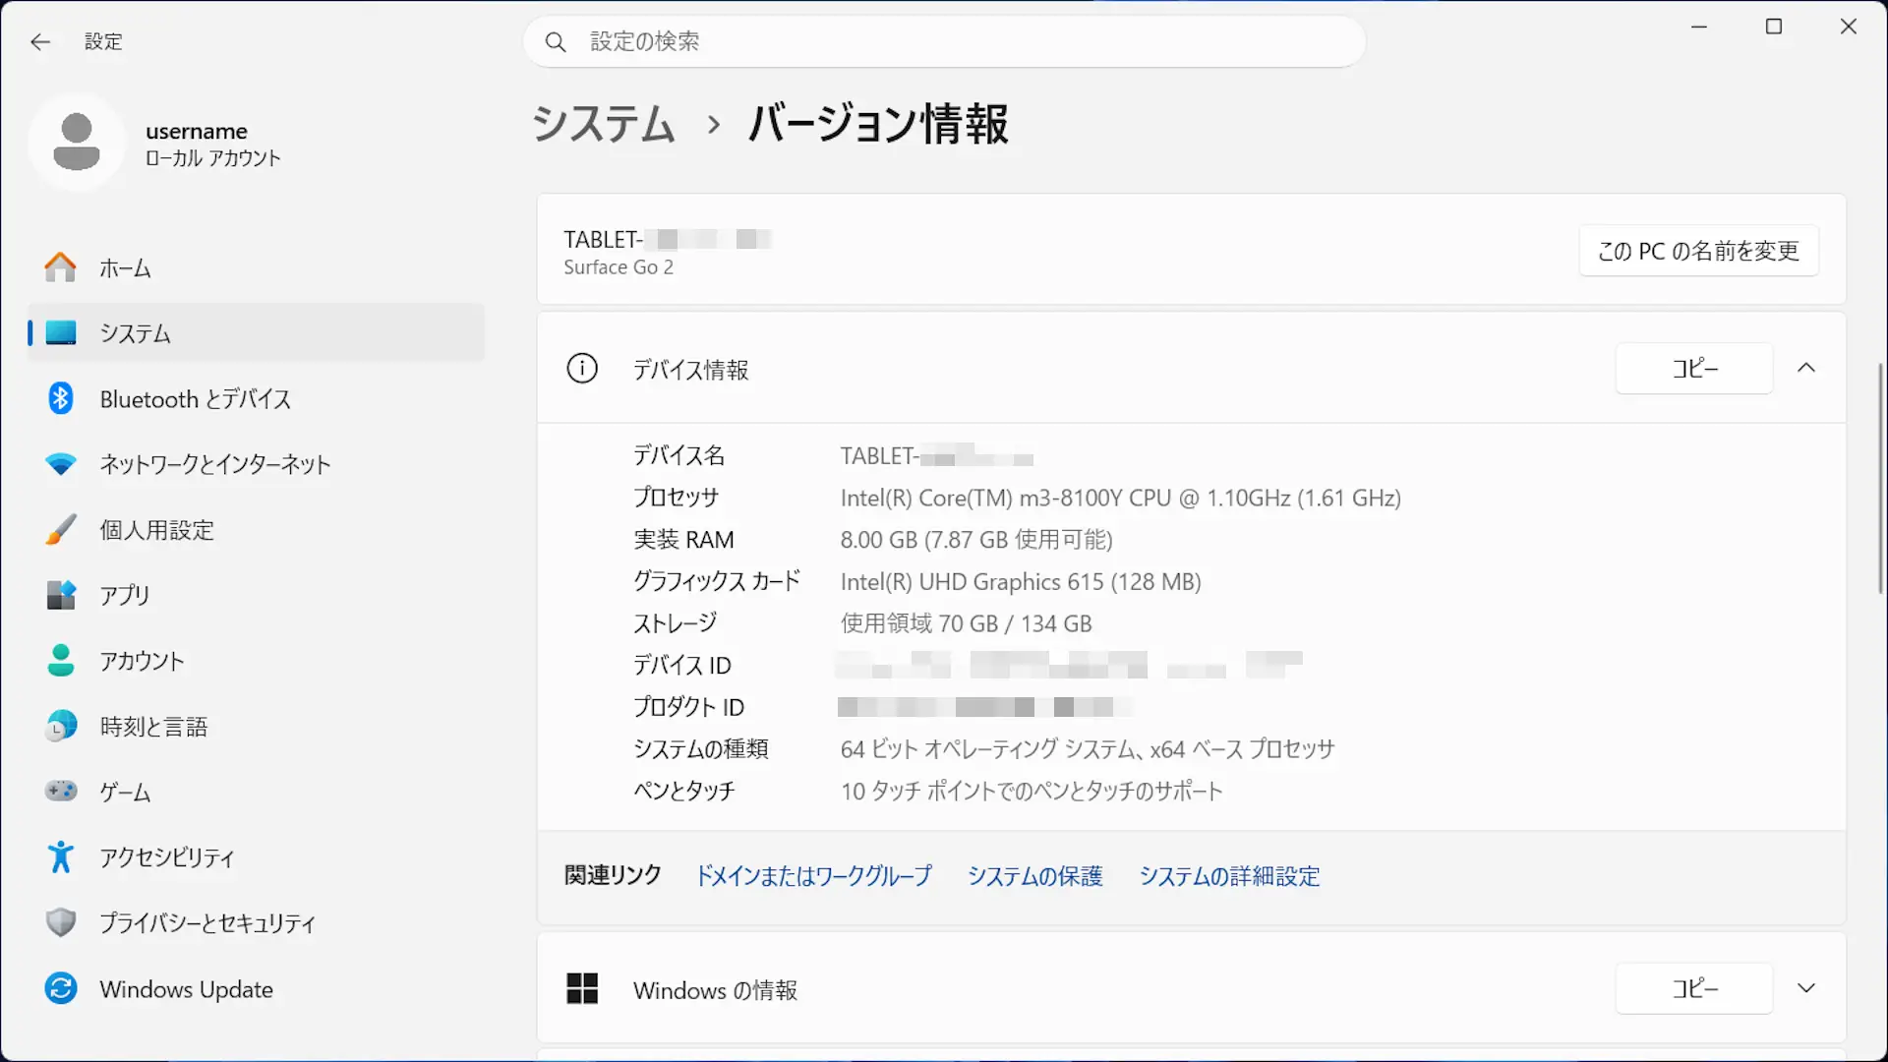Collapse the デバイス情報 section

click(x=1806, y=368)
